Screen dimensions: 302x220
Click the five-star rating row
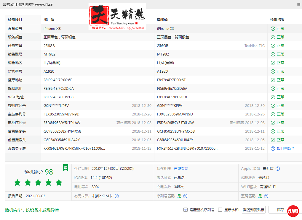(38, 183)
